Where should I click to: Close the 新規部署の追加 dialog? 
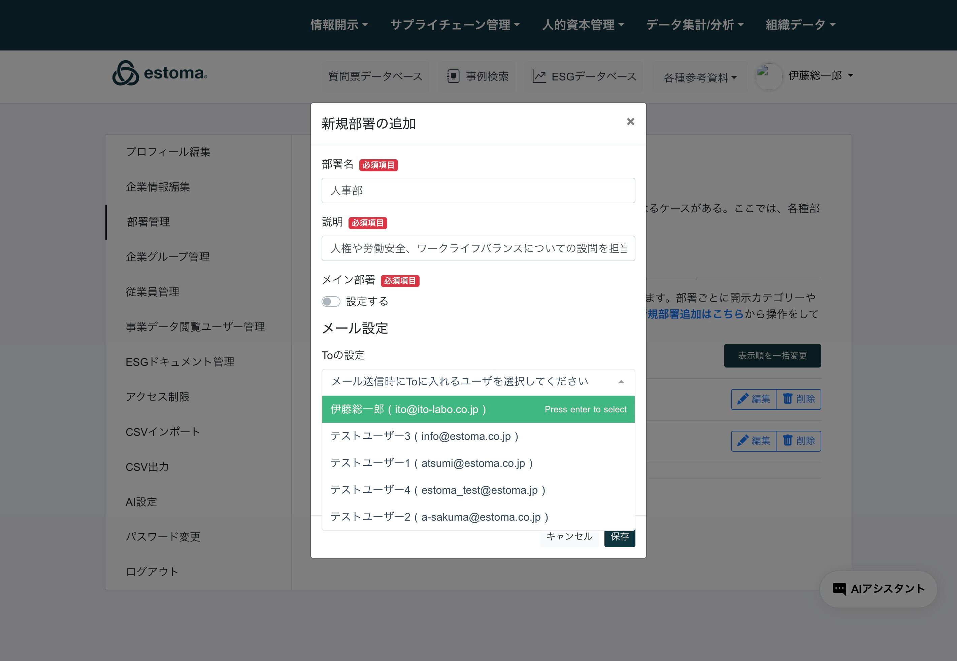(x=630, y=122)
